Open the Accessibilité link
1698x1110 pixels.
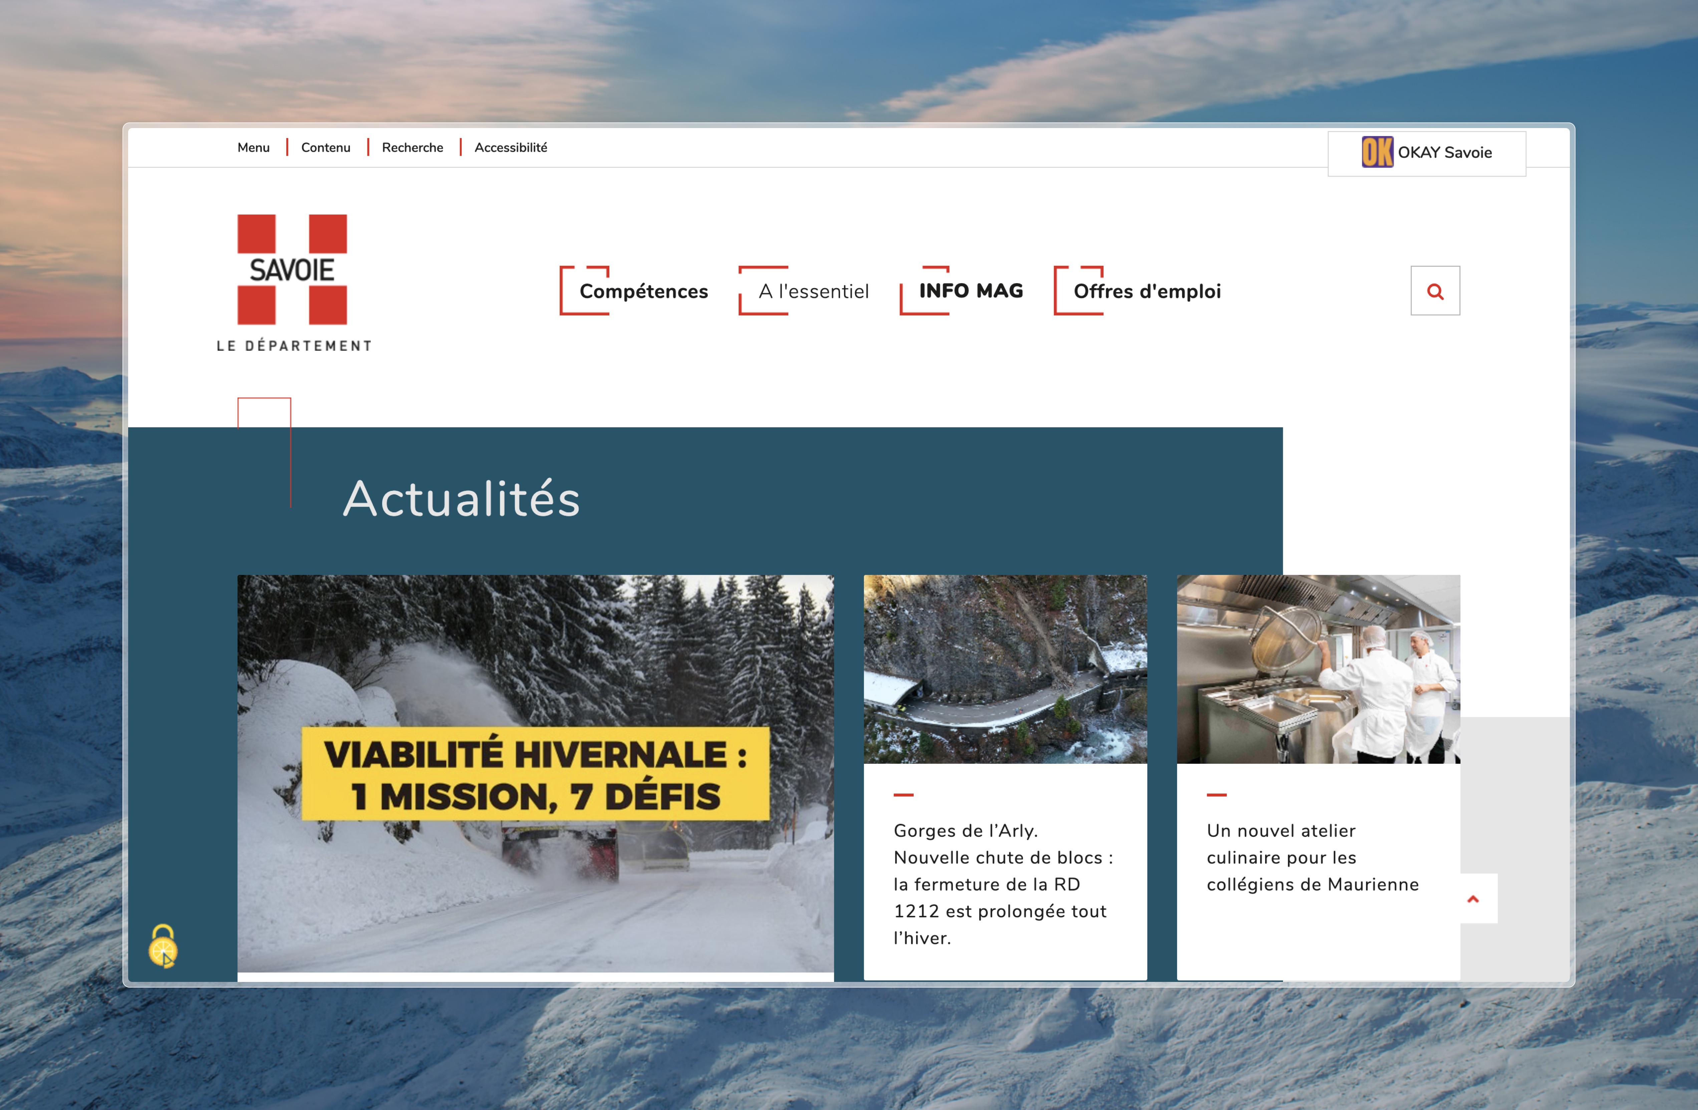[x=511, y=147]
